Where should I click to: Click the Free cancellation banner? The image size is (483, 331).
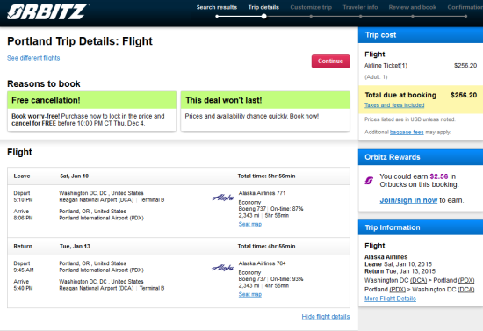92,100
